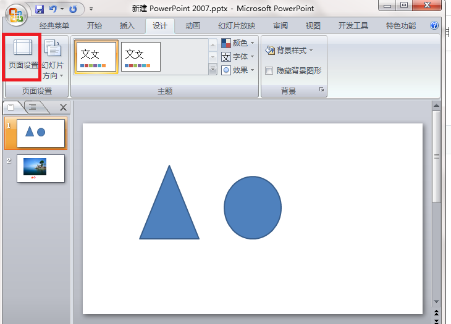Open the Office button menu
Image resolution: width=451 pixels, height=324 pixels.
tap(16, 15)
